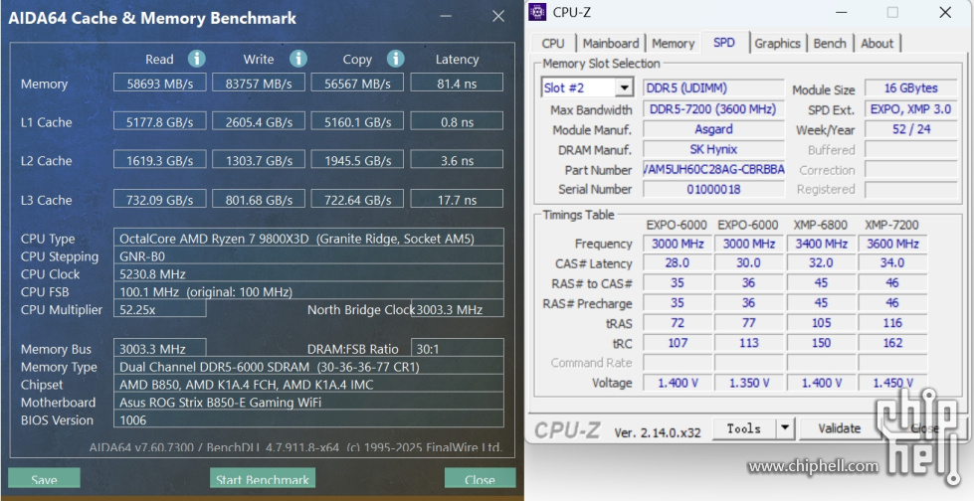Click the Save button in AIDA64

point(44,479)
